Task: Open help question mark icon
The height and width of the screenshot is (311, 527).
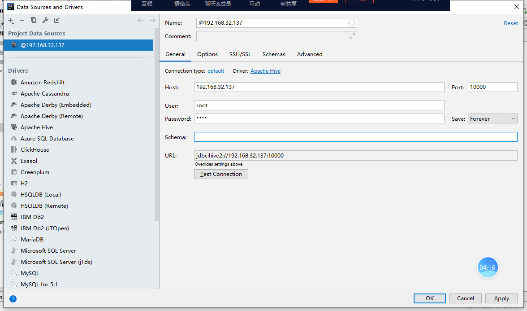Action: (x=13, y=298)
